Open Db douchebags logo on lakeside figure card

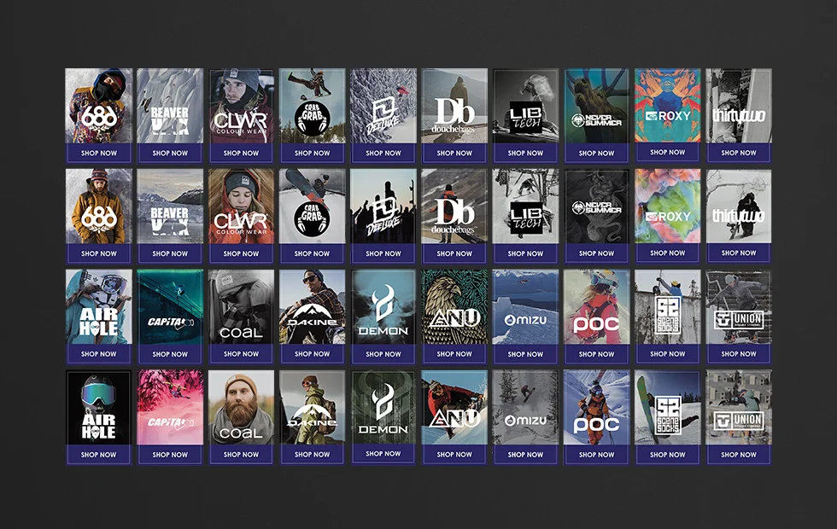click(454, 115)
